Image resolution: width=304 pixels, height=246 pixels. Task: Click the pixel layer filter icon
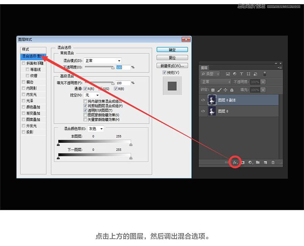coord(228,74)
